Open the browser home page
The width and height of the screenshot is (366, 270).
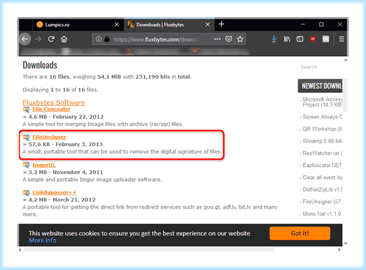click(x=64, y=39)
